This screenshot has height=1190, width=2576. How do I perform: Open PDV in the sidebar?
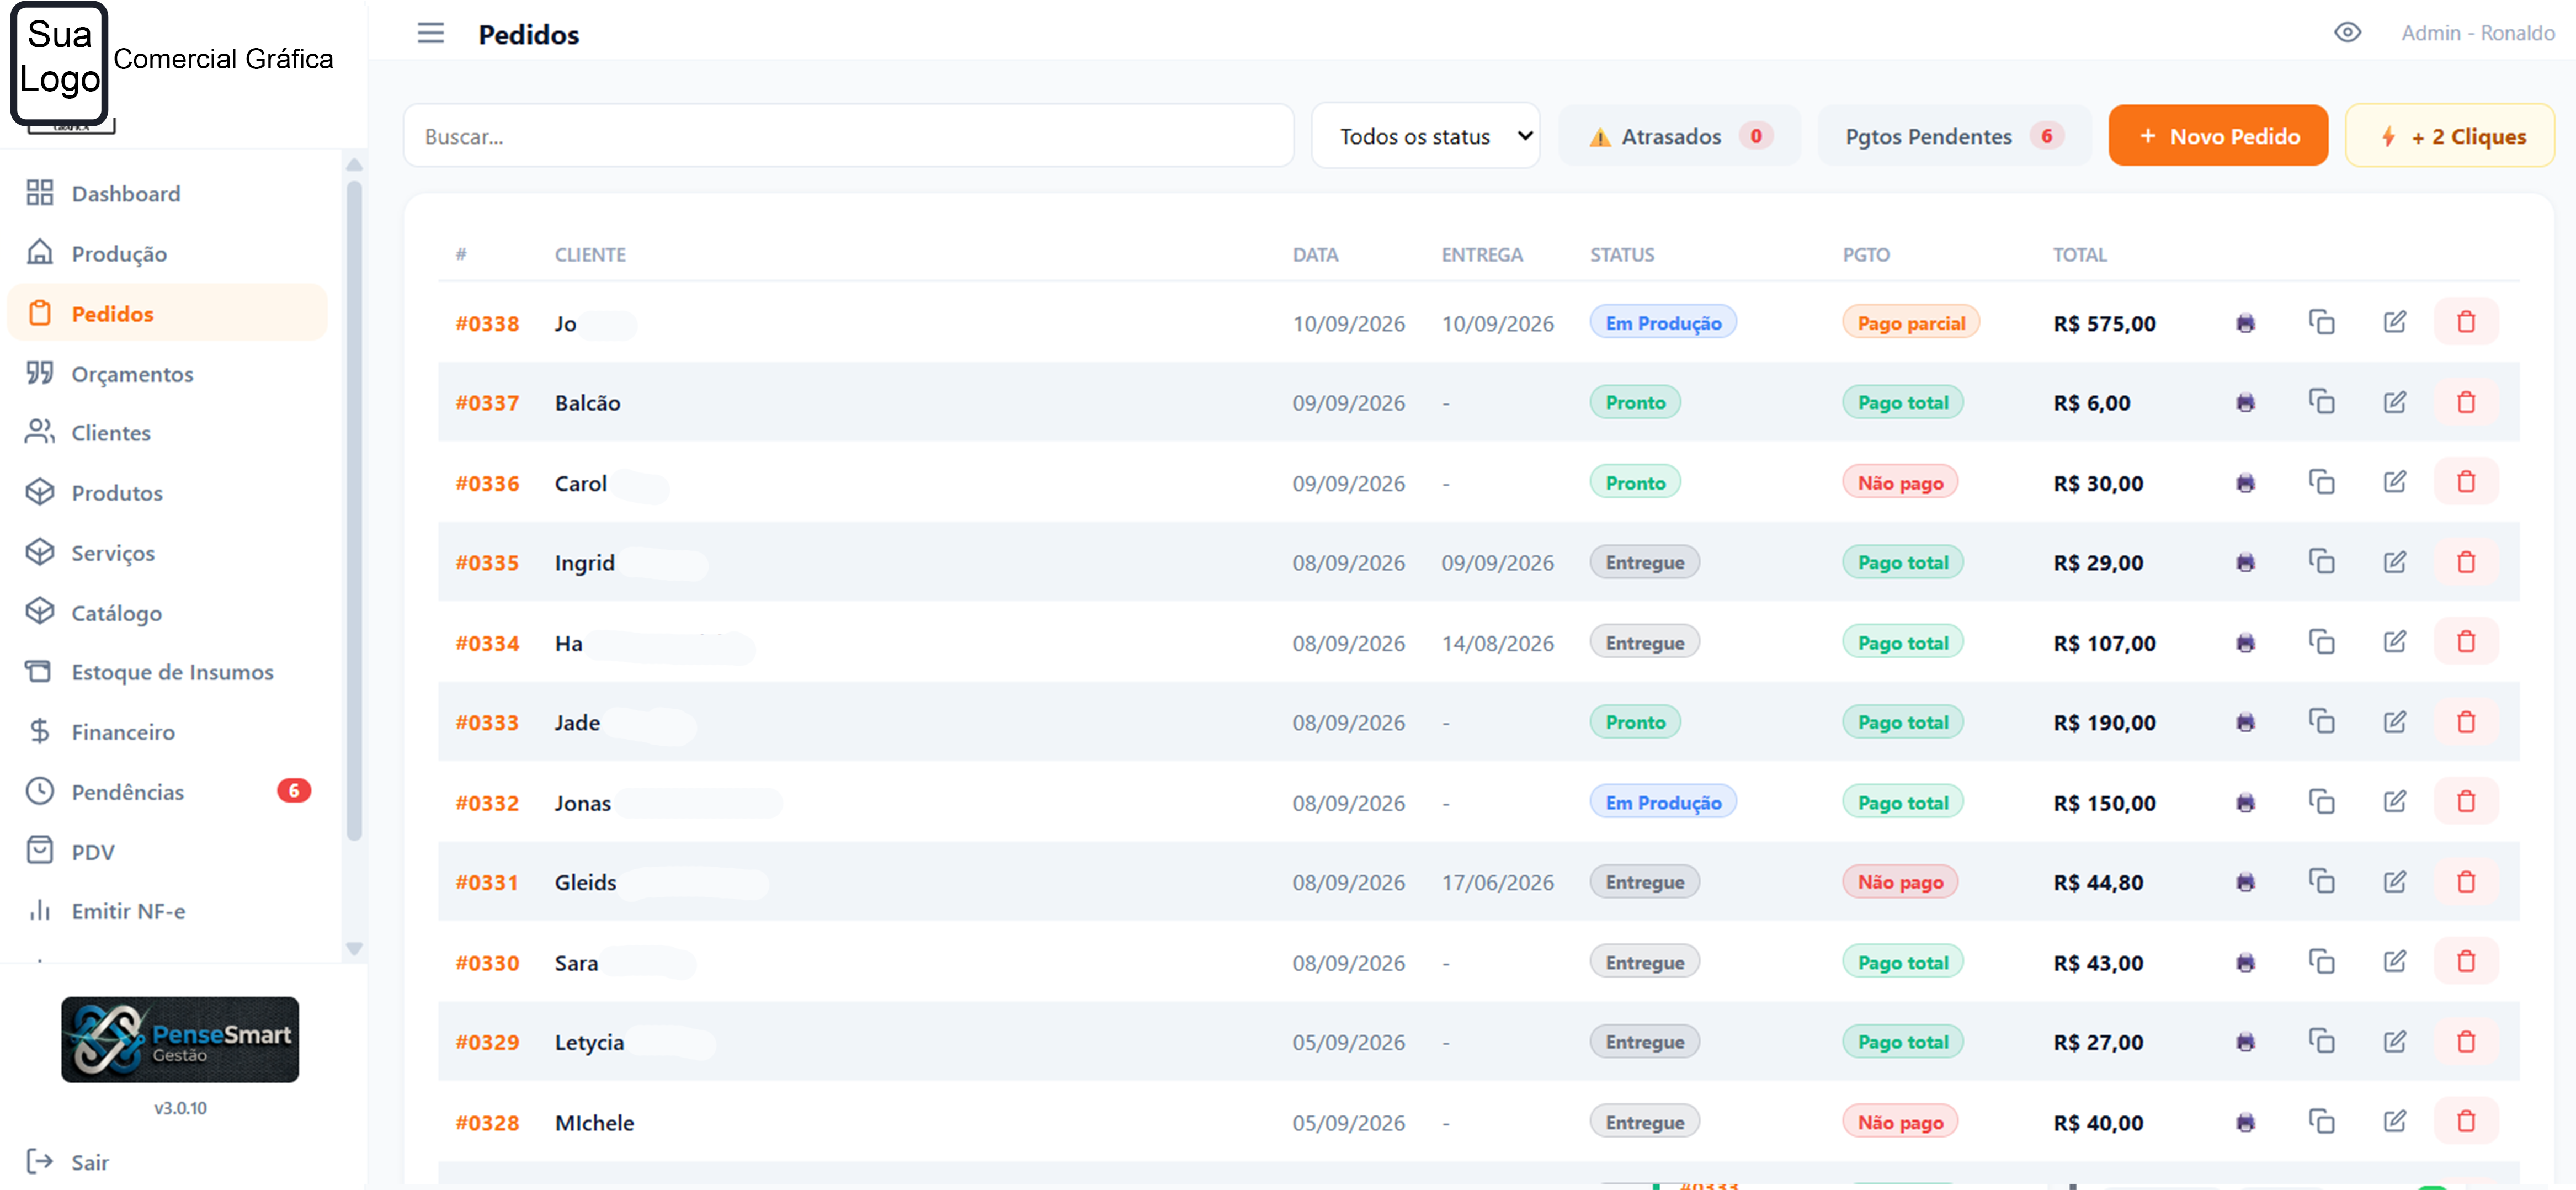coord(167,852)
